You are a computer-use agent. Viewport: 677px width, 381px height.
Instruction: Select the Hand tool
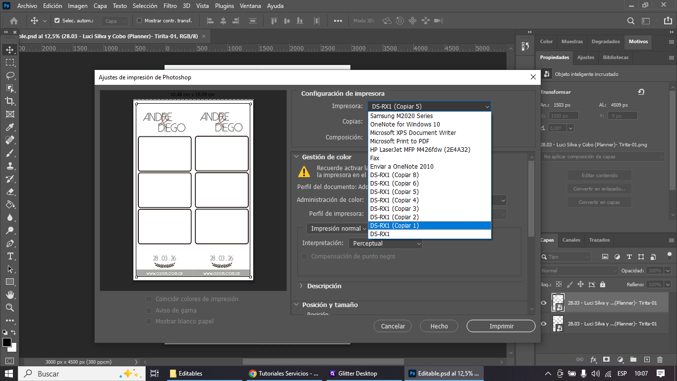(x=9, y=295)
